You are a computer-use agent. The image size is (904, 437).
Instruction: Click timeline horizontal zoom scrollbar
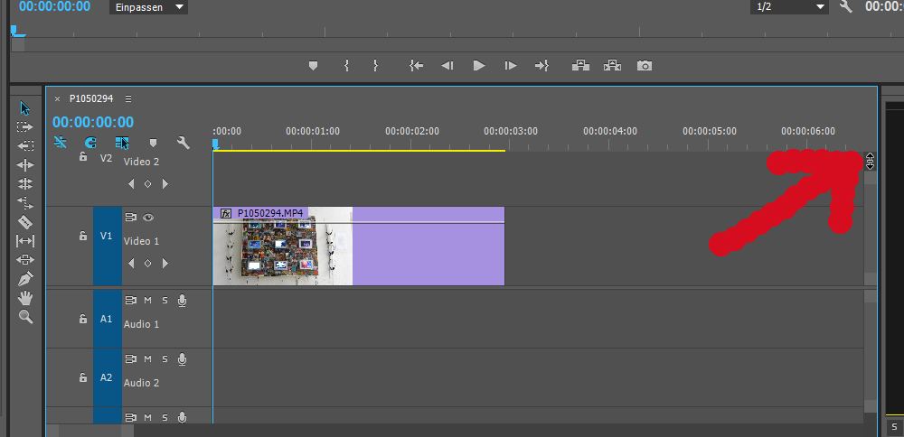click(x=89, y=431)
